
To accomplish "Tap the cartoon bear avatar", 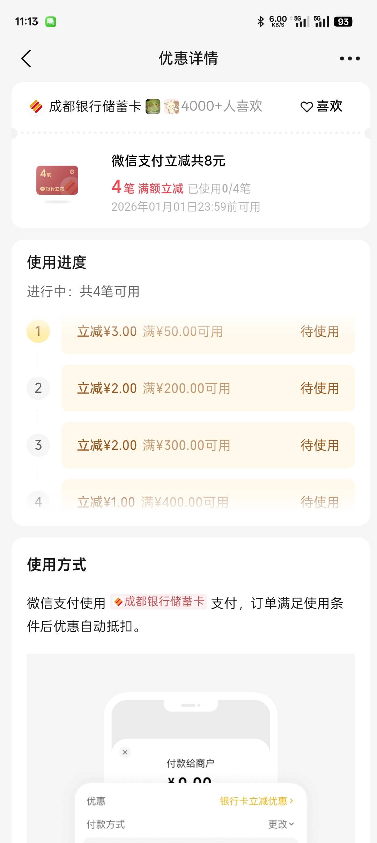I will pyautogui.click(x=171, y=106).
